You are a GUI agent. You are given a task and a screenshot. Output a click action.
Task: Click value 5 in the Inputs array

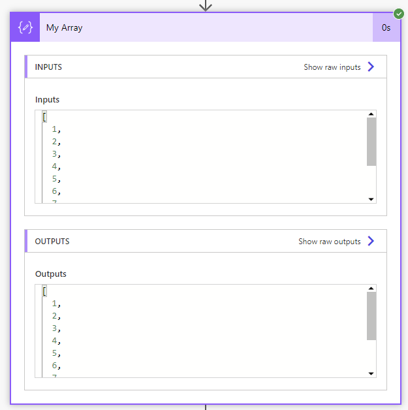(54, 179)
